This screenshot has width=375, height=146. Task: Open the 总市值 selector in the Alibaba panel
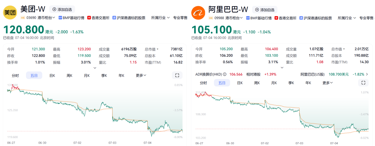[339, 49]
